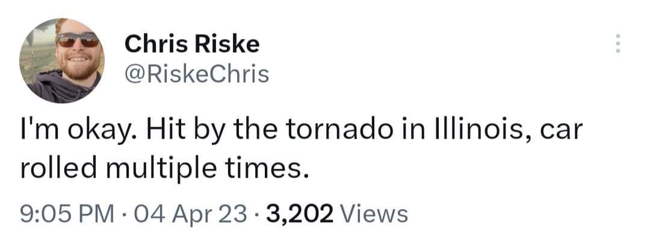Click the 04 Apr 23 date
The image size is (650, 245).
click(187, 215)
